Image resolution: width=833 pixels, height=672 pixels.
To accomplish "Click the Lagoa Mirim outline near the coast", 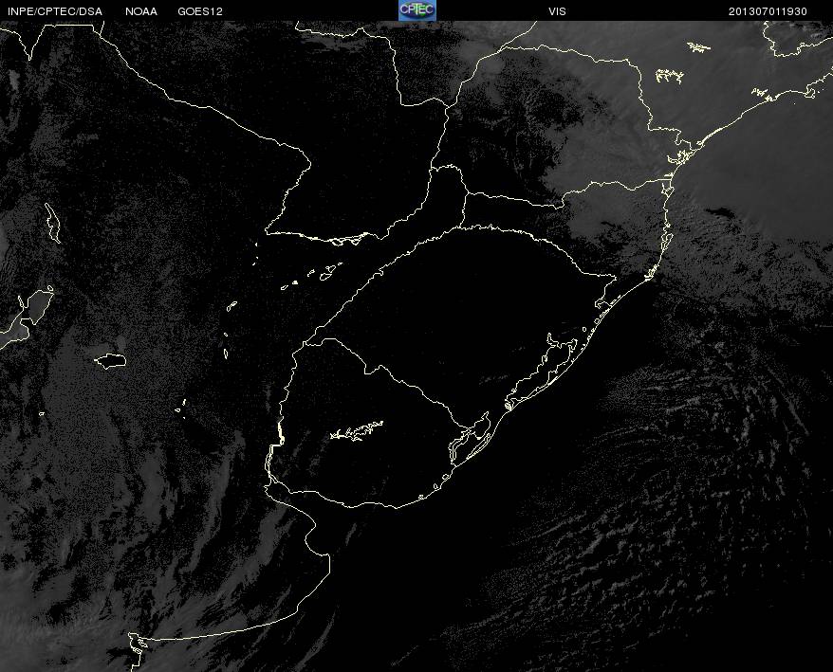I will tap(470, 439).
